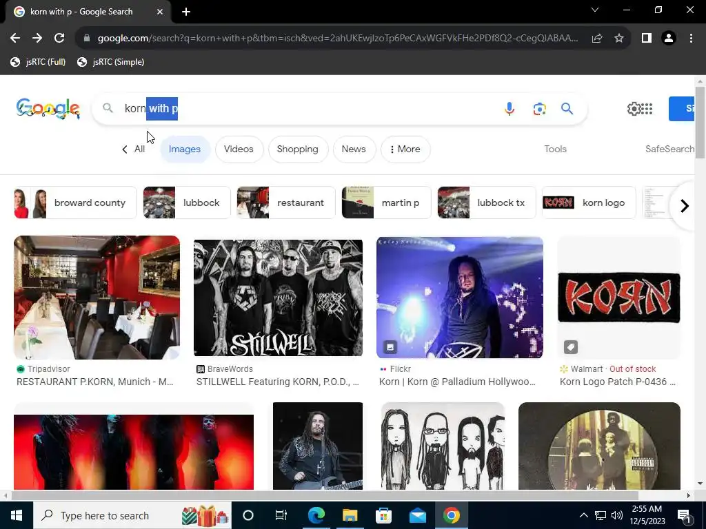706x529 pixels.
Task: Open the Korn Logo Patch image
Action: coord(619,298)
